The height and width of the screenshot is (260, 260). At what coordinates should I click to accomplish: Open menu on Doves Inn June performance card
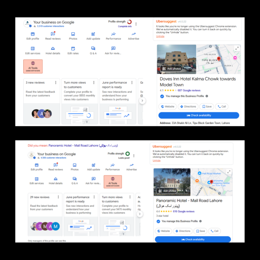tap(132, 82)
